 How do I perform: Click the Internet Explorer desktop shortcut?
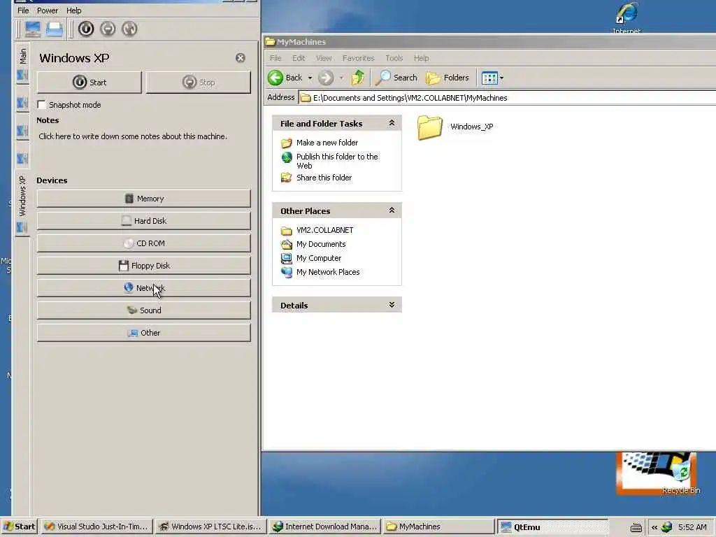tap(626, 17)
